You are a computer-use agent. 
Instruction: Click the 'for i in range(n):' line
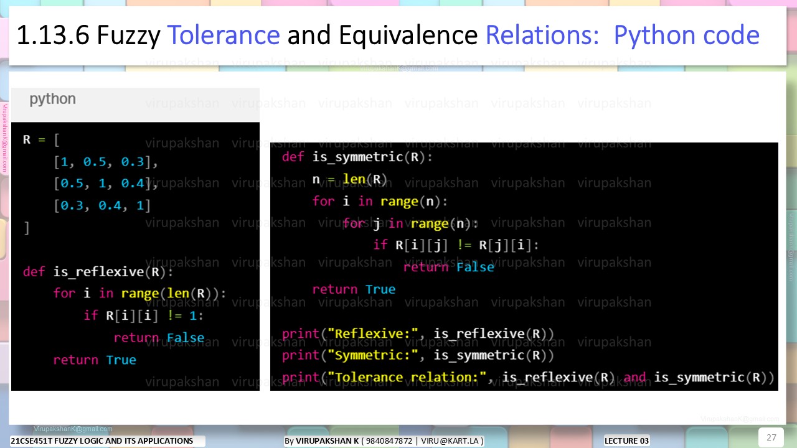click(380, 202)
